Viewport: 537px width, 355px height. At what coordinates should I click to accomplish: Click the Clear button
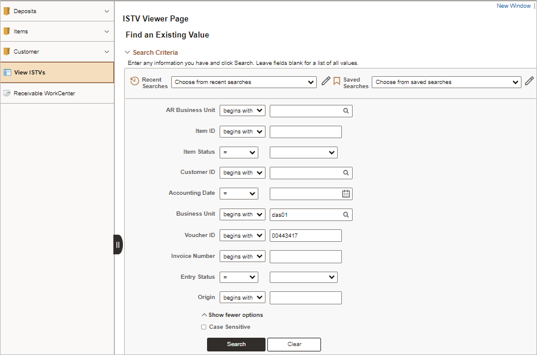294,344
